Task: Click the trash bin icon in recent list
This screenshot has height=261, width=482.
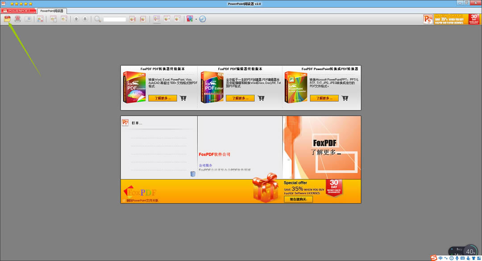Action: pyautogui.click(x=193, y=174)
